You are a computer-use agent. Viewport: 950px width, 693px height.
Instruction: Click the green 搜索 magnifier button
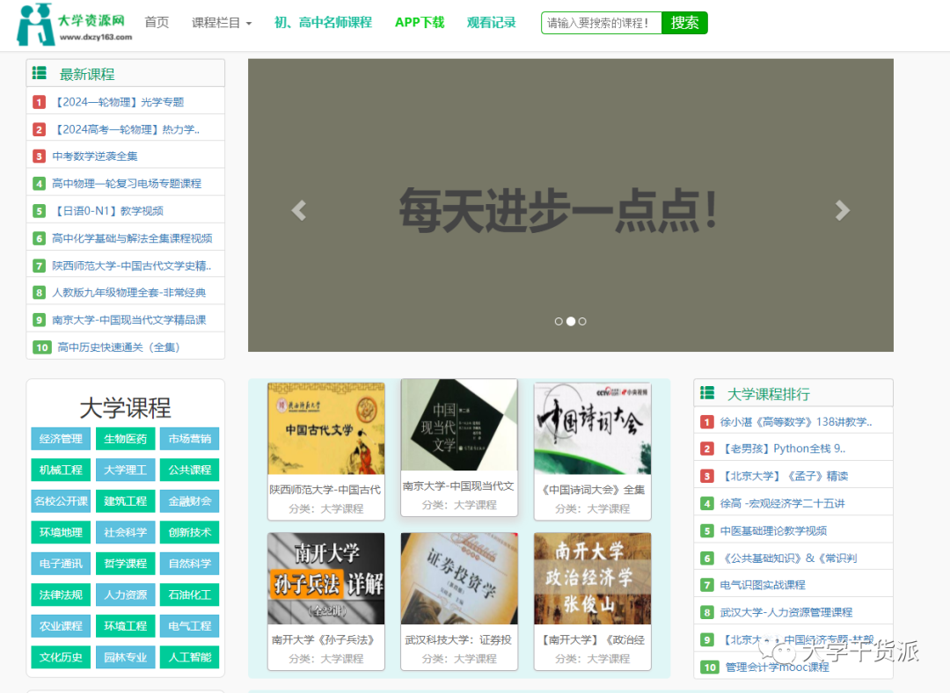[684, 23]
